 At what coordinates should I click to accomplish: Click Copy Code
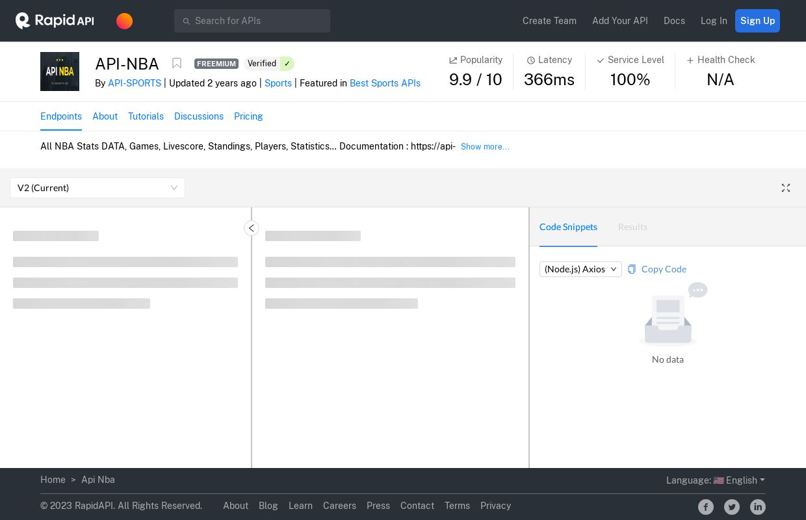pyautogui.click(x=664, y=269)
